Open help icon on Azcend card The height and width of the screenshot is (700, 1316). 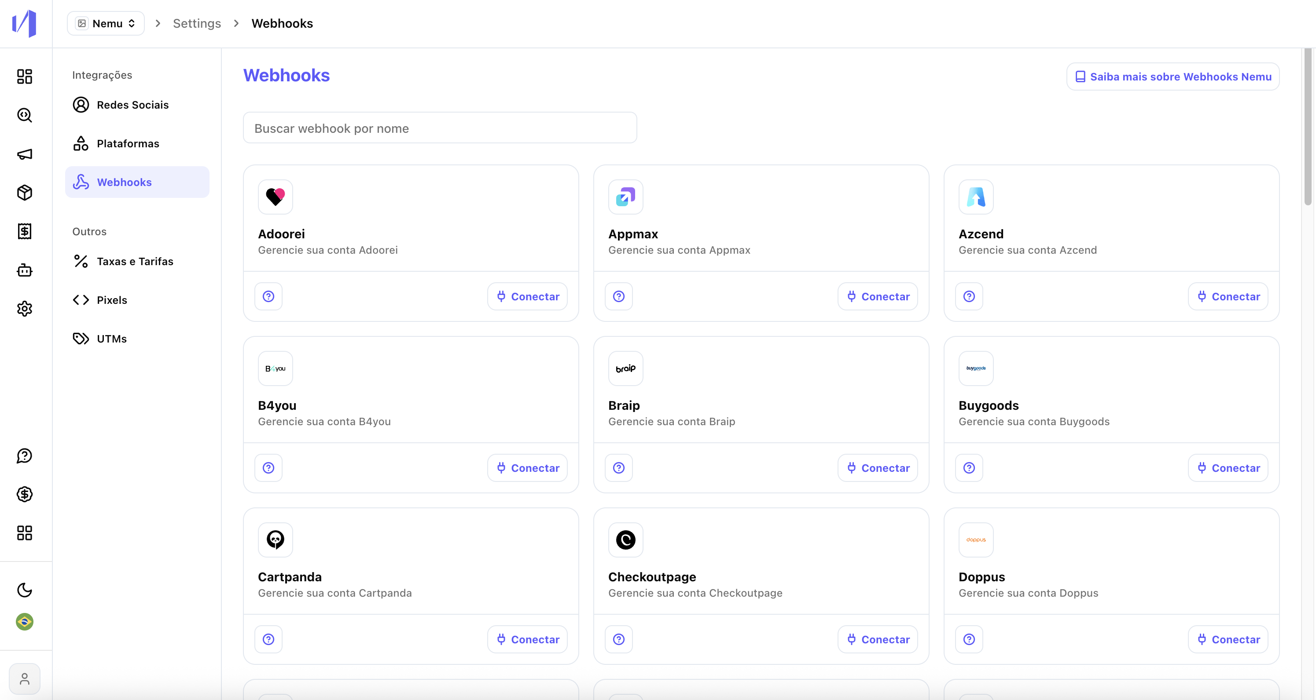(970, 296)
